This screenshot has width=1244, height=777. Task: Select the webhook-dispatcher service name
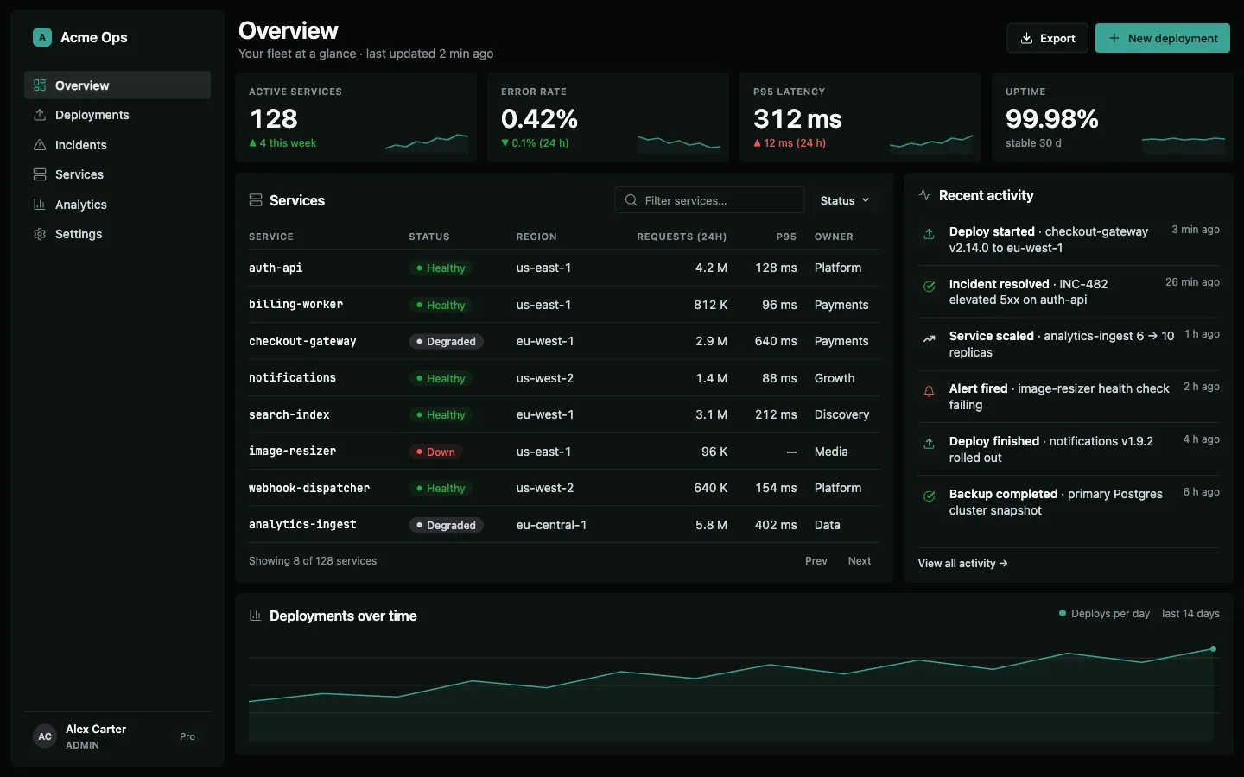(309, 488)
